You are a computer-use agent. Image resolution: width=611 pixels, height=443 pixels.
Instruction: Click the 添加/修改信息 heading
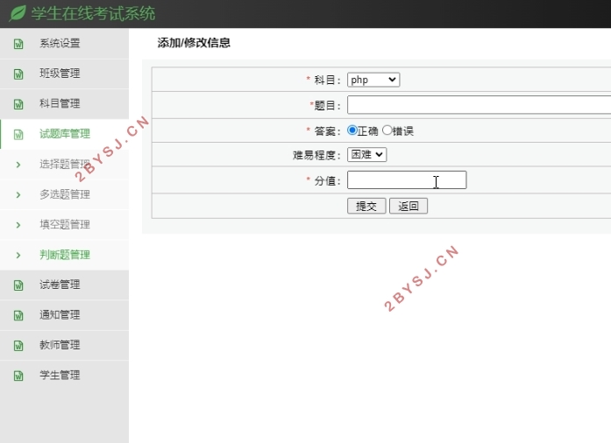click(194, 42)
